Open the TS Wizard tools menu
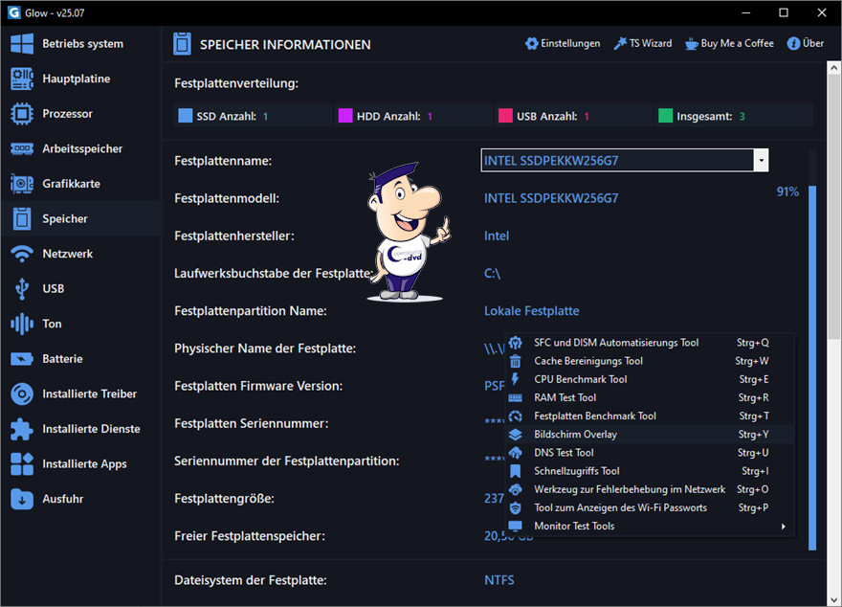The height and width of the screenshot is (607, 842). [643, 44]
